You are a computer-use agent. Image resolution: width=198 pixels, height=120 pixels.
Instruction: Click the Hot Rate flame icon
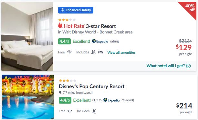point(60,25)
